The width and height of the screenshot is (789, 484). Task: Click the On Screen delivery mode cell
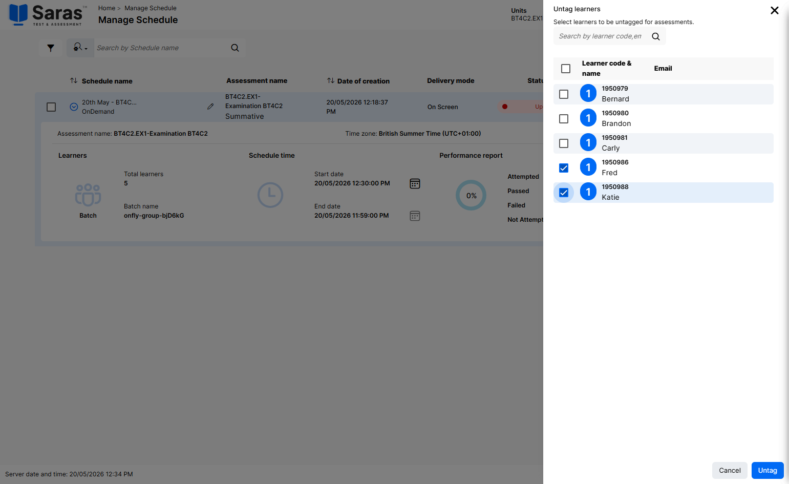[x=442, y=107]
